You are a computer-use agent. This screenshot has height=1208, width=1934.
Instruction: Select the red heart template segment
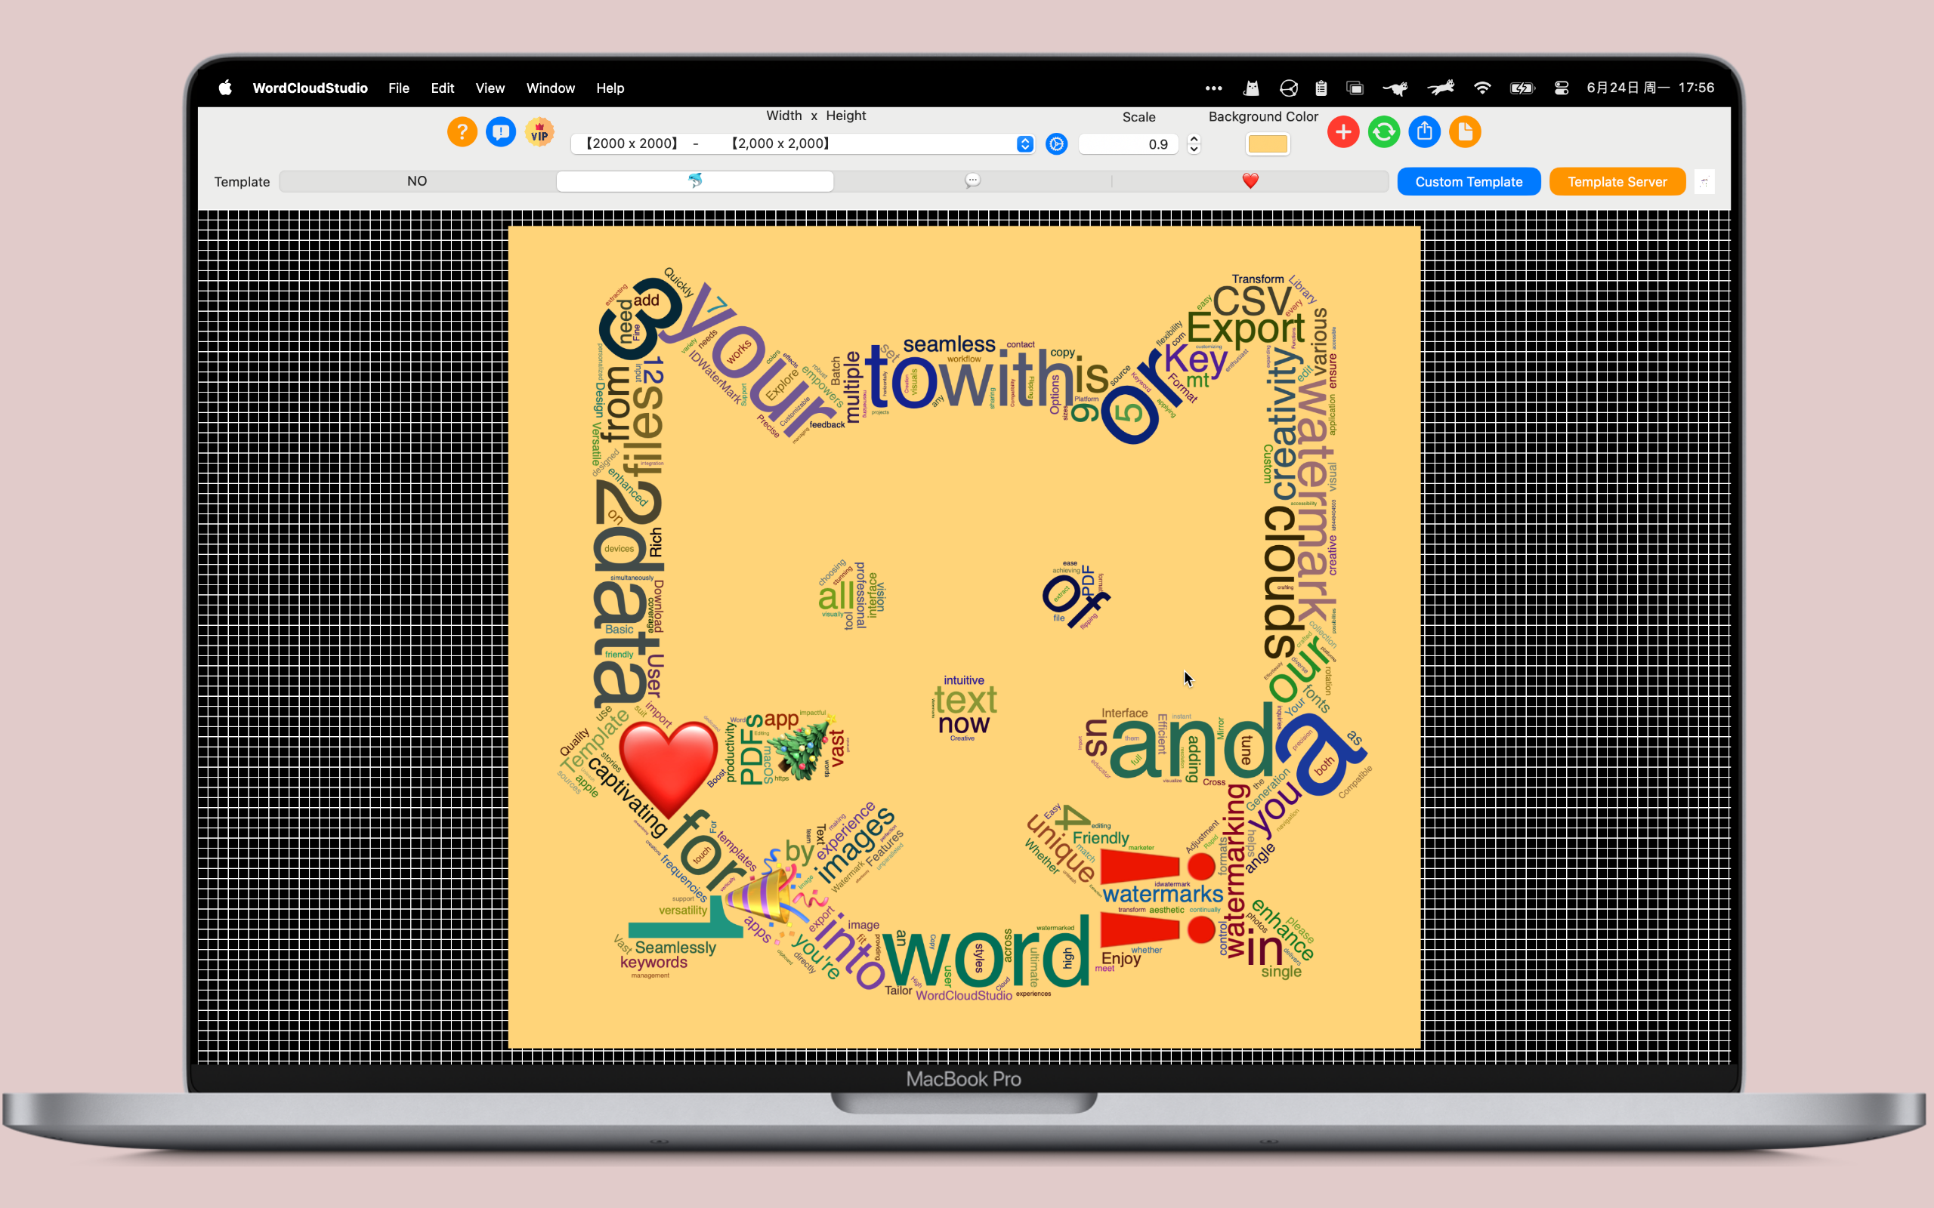pyautogui.click(x=1251, y=181)
